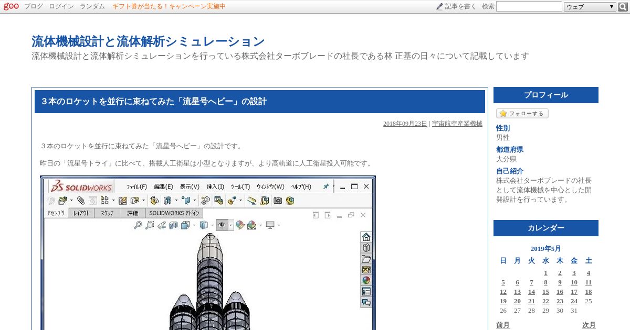Click the star icon on フォローする button

click(x=503, y=113)
